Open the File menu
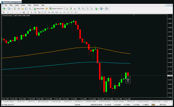 (6, 5)
